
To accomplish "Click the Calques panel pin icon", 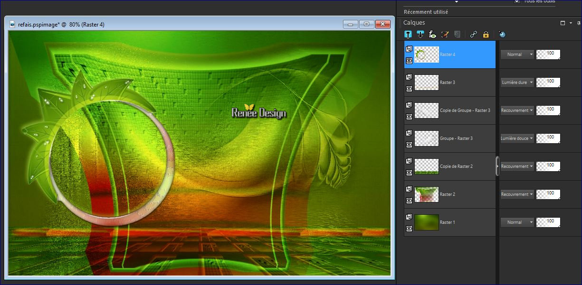I will pyautogui.click(x=579, y=23).
